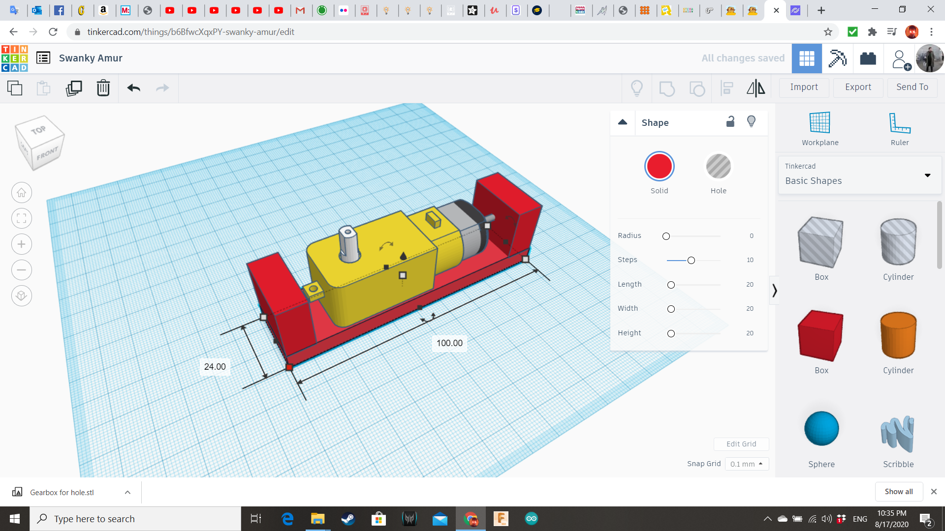Click the Windows taskbar search box
Image resolution: width=945 pixels, height=531 pixels.
pyautogui.click(x=135, y=519)
